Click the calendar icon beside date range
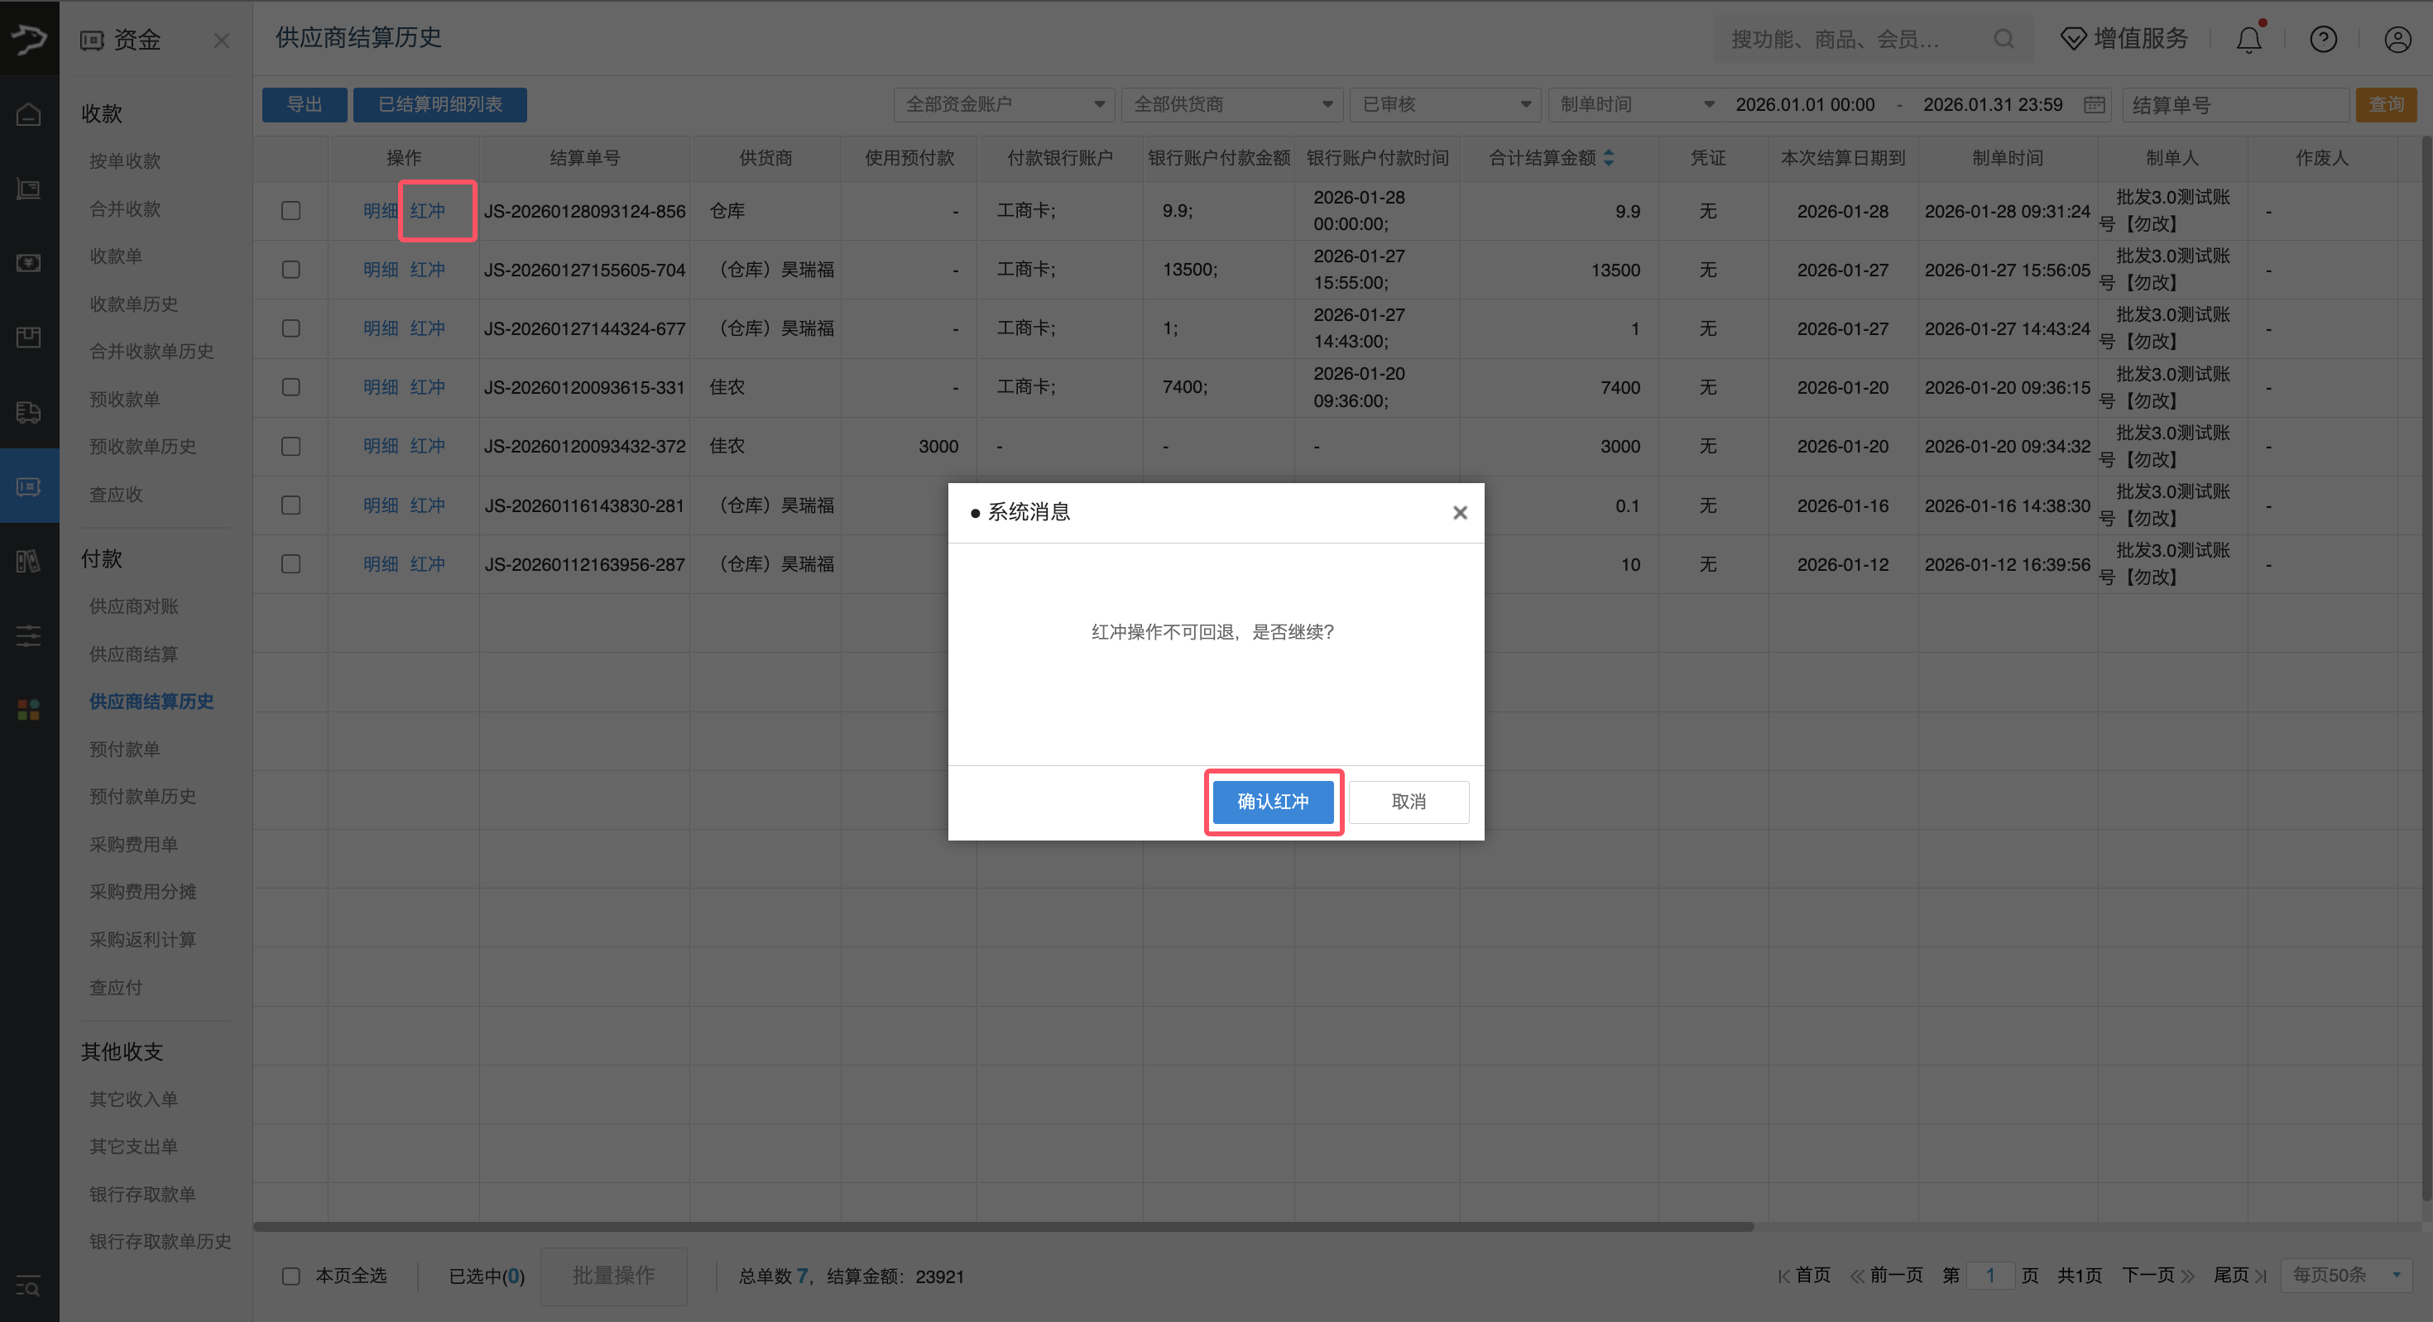Image resolution: width=2433 pixels, height=1322 pixels. click(2094, 105)
